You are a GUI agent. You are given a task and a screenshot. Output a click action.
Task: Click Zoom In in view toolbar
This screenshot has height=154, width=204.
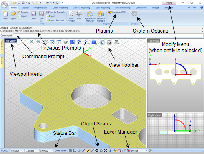click(39, 42)
